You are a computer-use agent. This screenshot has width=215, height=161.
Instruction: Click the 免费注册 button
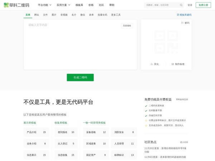tap(204, 5)
